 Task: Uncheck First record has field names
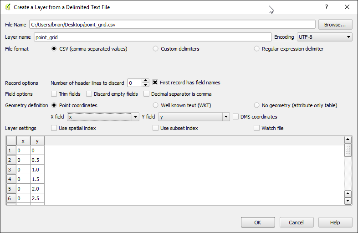point(155,83)
